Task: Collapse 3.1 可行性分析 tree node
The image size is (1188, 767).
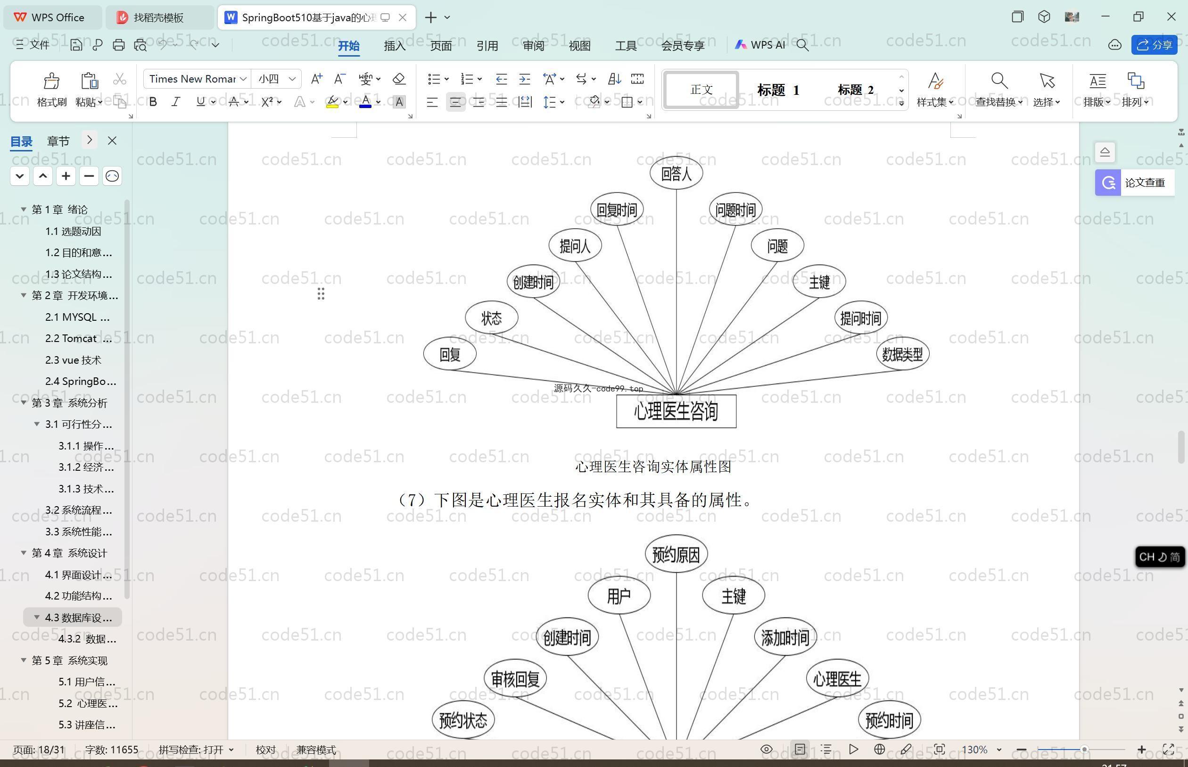Action: point(37,424)
